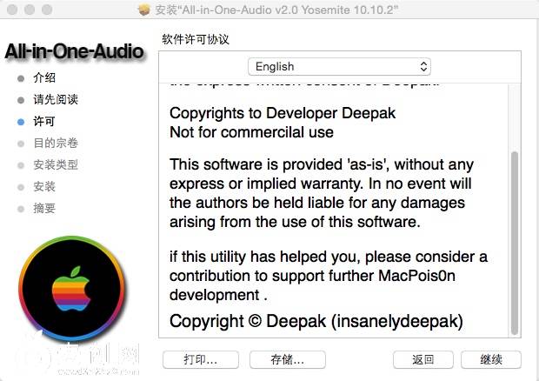Click 存储… to save the license
539x381 pixels.
point(288,359)
